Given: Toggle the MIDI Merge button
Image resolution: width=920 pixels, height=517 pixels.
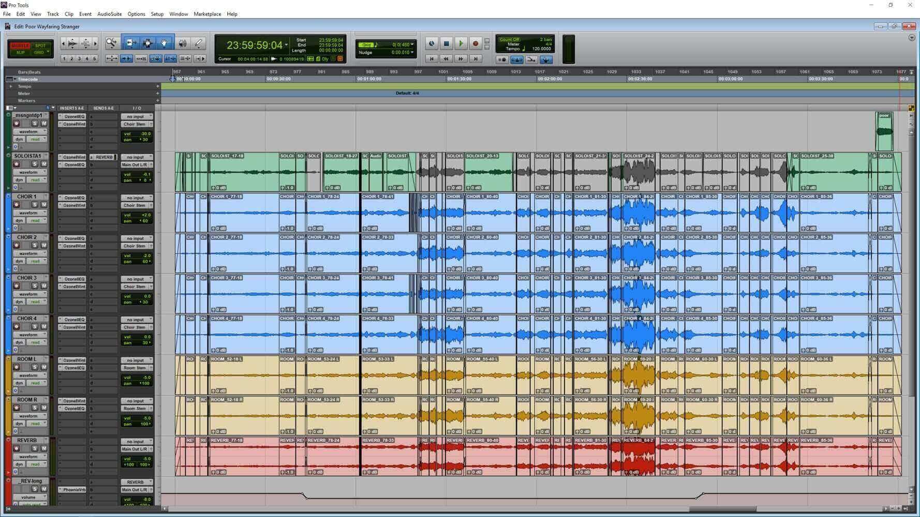Looking at the screenshot, I should point(531,59).
